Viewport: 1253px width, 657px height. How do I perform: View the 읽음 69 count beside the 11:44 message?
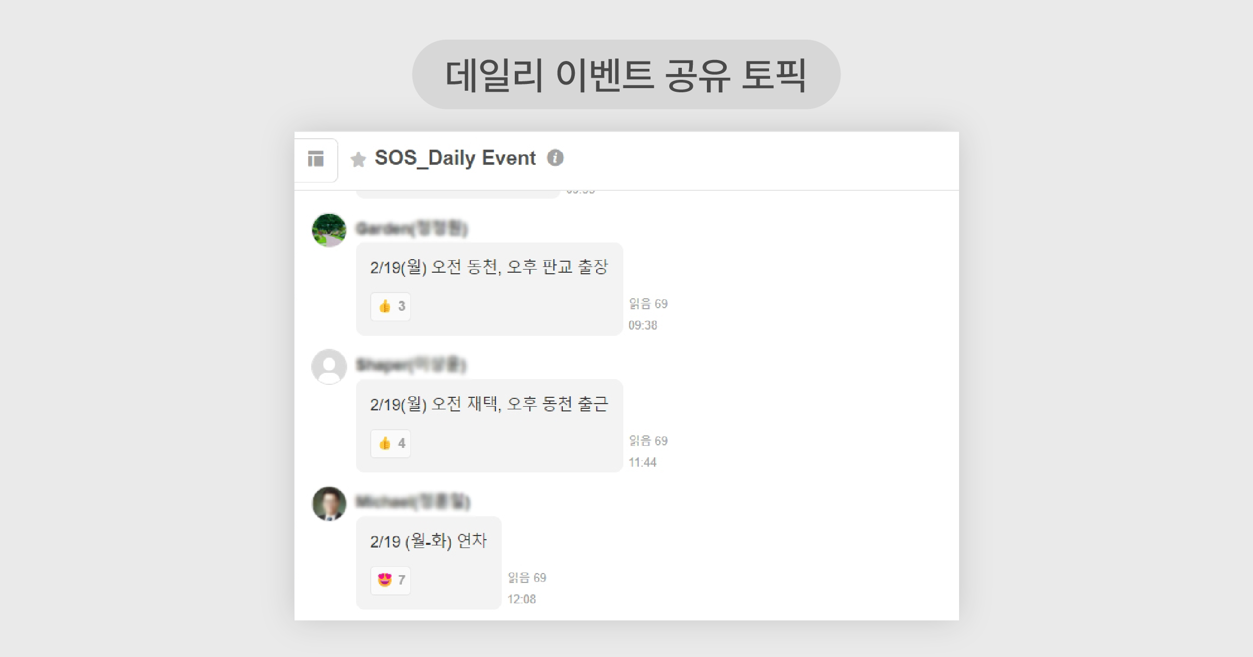coord(648,441)
